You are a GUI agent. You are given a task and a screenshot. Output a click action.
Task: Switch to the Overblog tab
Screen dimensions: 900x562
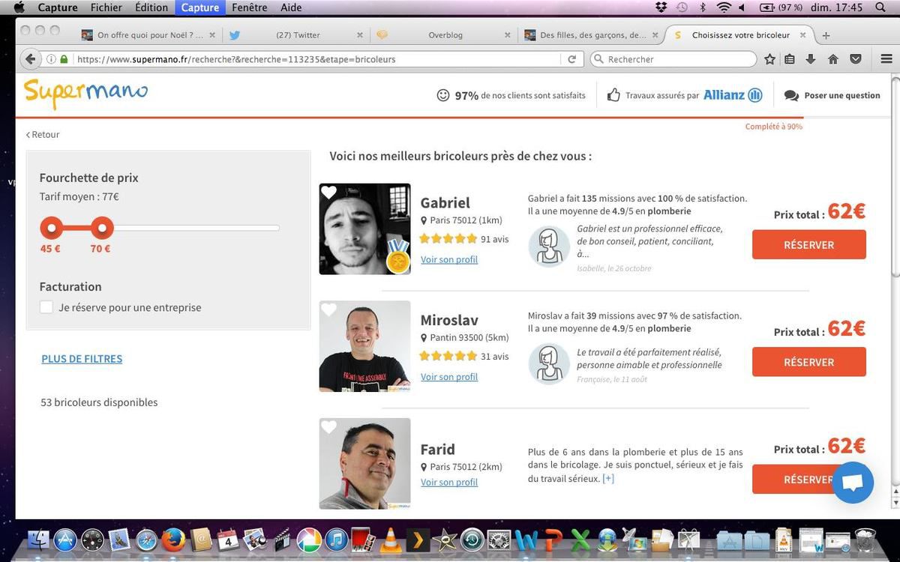pos(445,35)
